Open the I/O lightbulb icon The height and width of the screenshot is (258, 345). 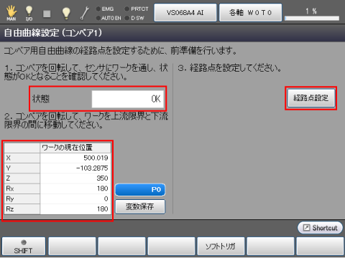pos(29,13)
